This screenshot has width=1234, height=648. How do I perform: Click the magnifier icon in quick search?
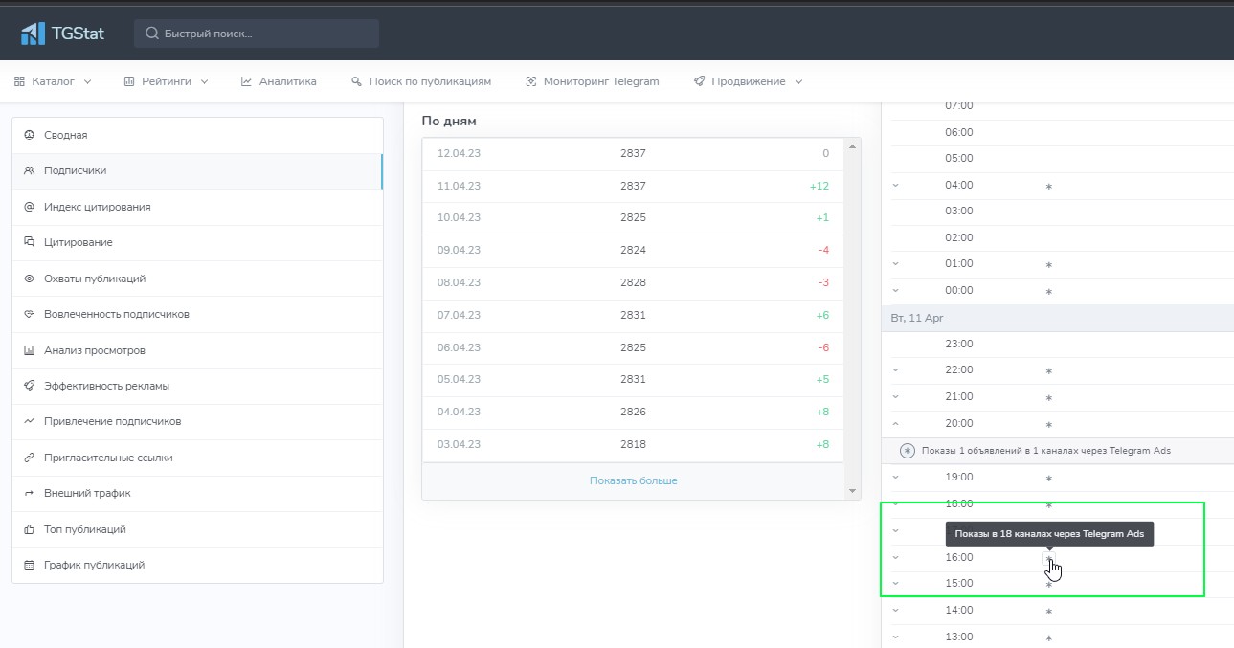click(x=151, y=34)
